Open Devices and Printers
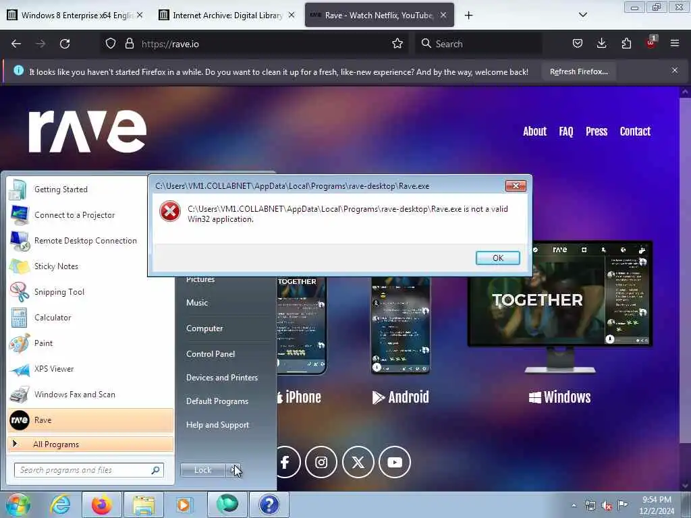This screenshot has height=518, width=691. [221, 378]
